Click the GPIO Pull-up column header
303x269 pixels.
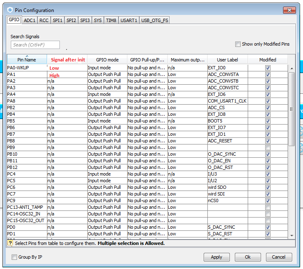point(147,60)
